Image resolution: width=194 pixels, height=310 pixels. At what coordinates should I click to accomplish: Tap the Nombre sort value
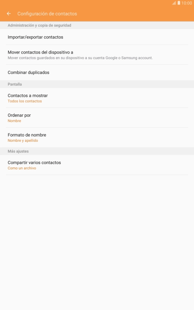(14, 121)
